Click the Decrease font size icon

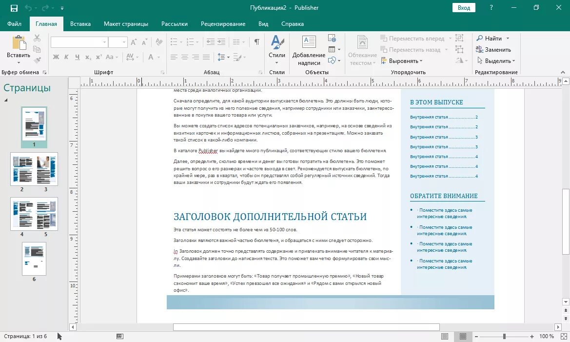click(x=144, y=42)
